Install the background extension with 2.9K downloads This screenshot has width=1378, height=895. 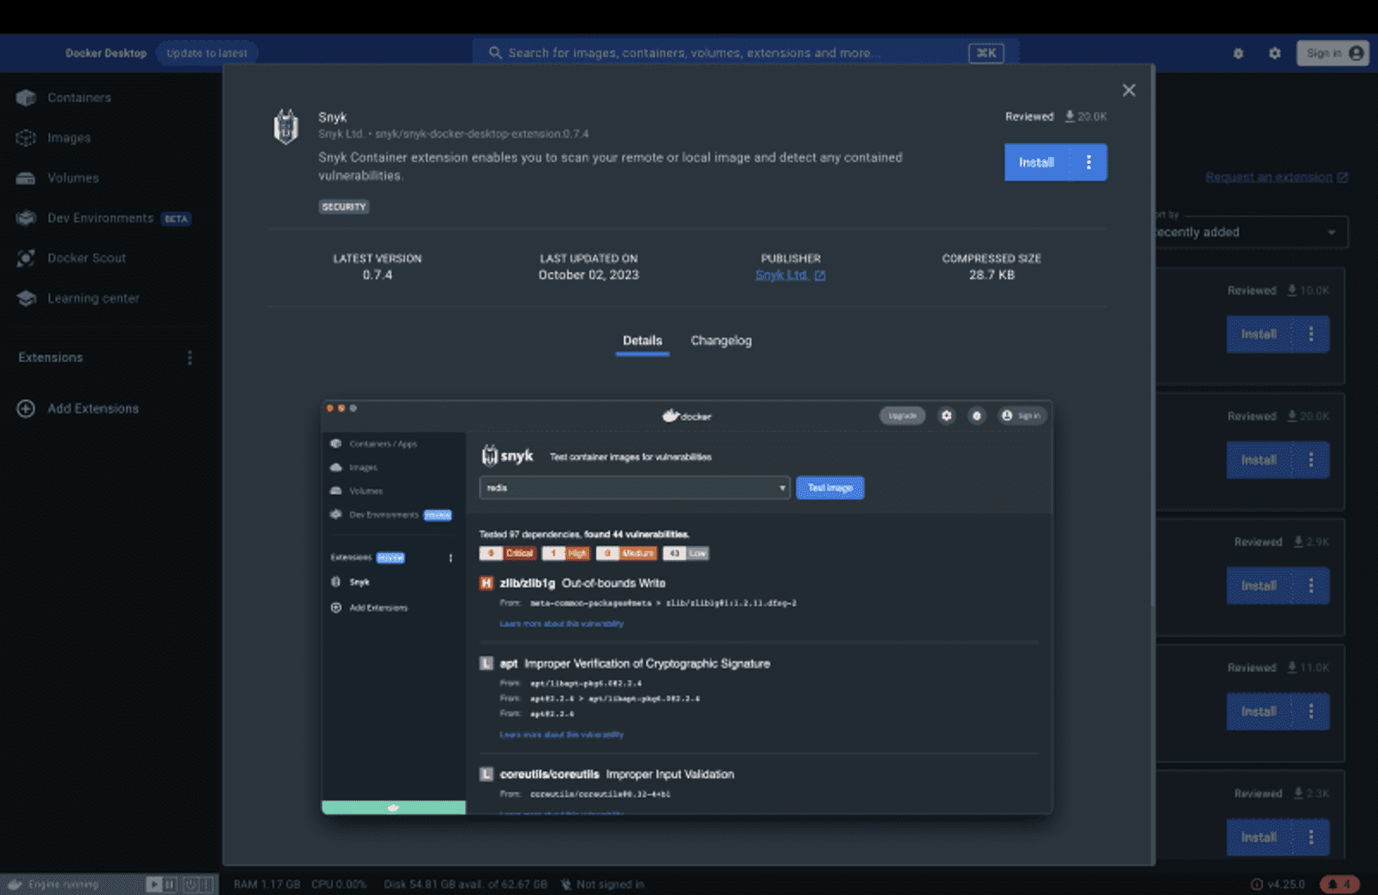coord(1258,586)
